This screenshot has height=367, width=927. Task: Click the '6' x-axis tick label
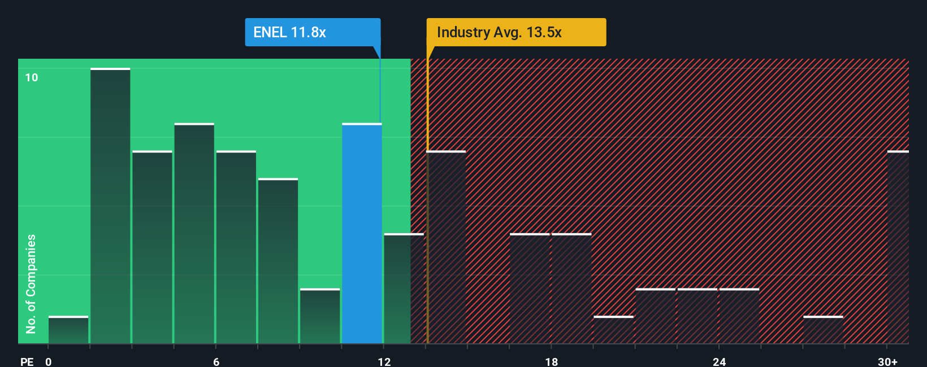pyautogui.click(x=216, y=361)
